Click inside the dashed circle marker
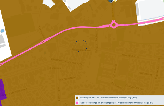The height and width of the screenshot is (106, 164). [81, 46]
